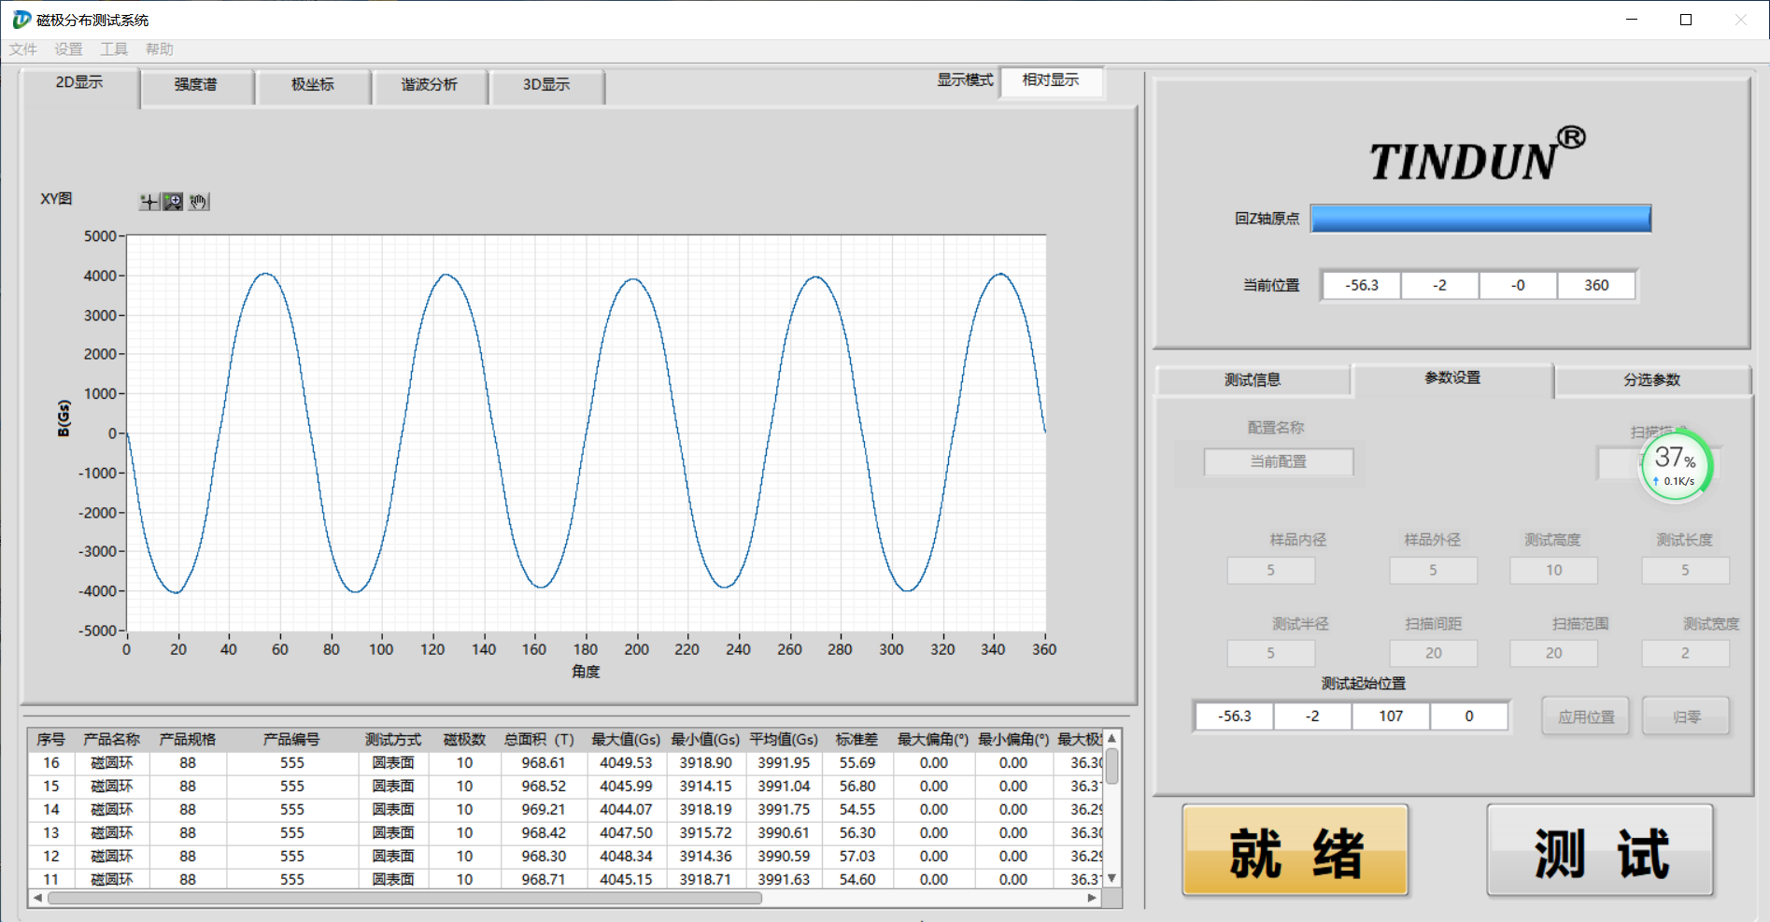Click the application logo in title bar
This screenshot has height=922, width=1770.
tap(21, 20)
